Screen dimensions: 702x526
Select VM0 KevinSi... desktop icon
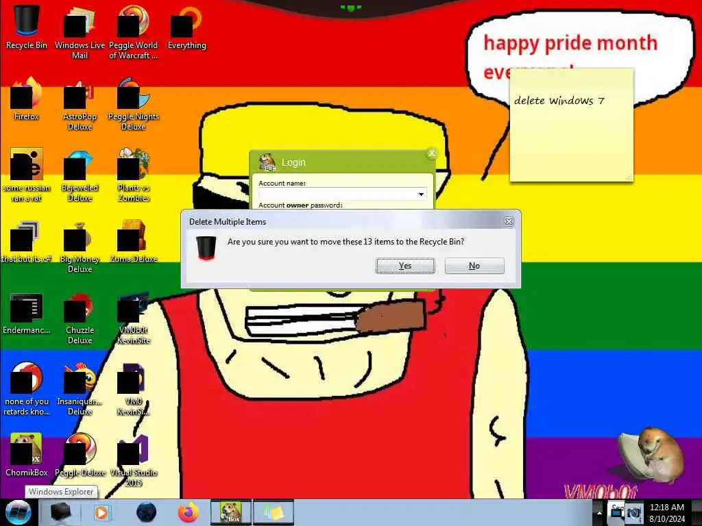(x=134, y=389)
